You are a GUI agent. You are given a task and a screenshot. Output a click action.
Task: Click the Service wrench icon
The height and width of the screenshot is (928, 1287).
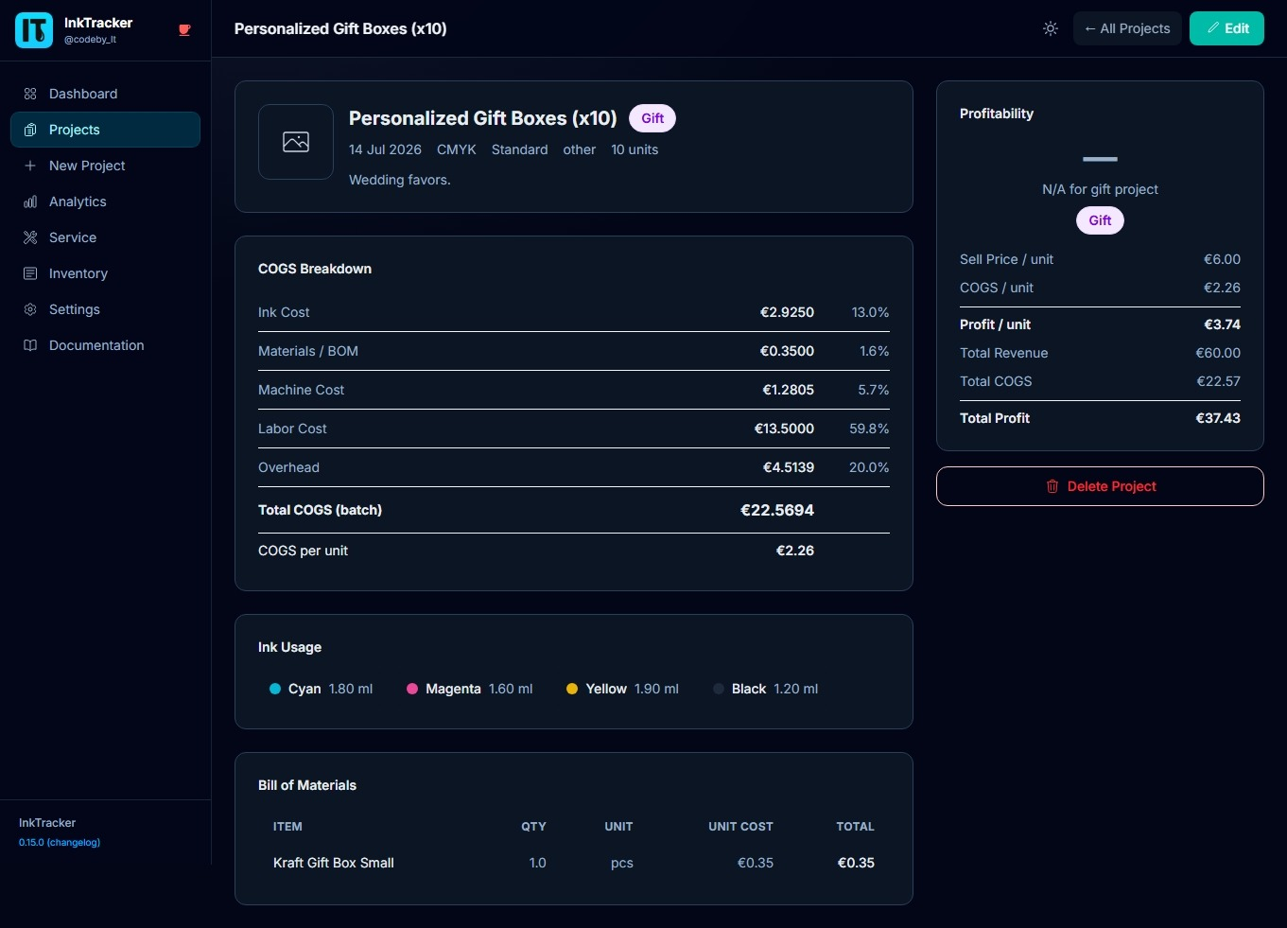[30, 237]
